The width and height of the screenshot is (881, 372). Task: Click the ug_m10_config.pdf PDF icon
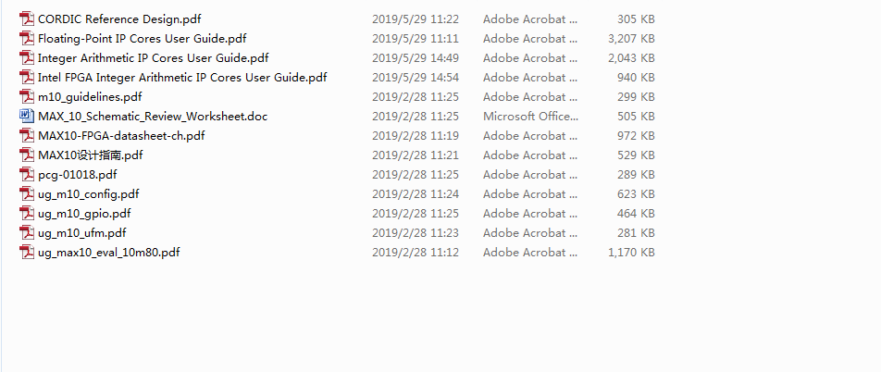coord(27,194)
